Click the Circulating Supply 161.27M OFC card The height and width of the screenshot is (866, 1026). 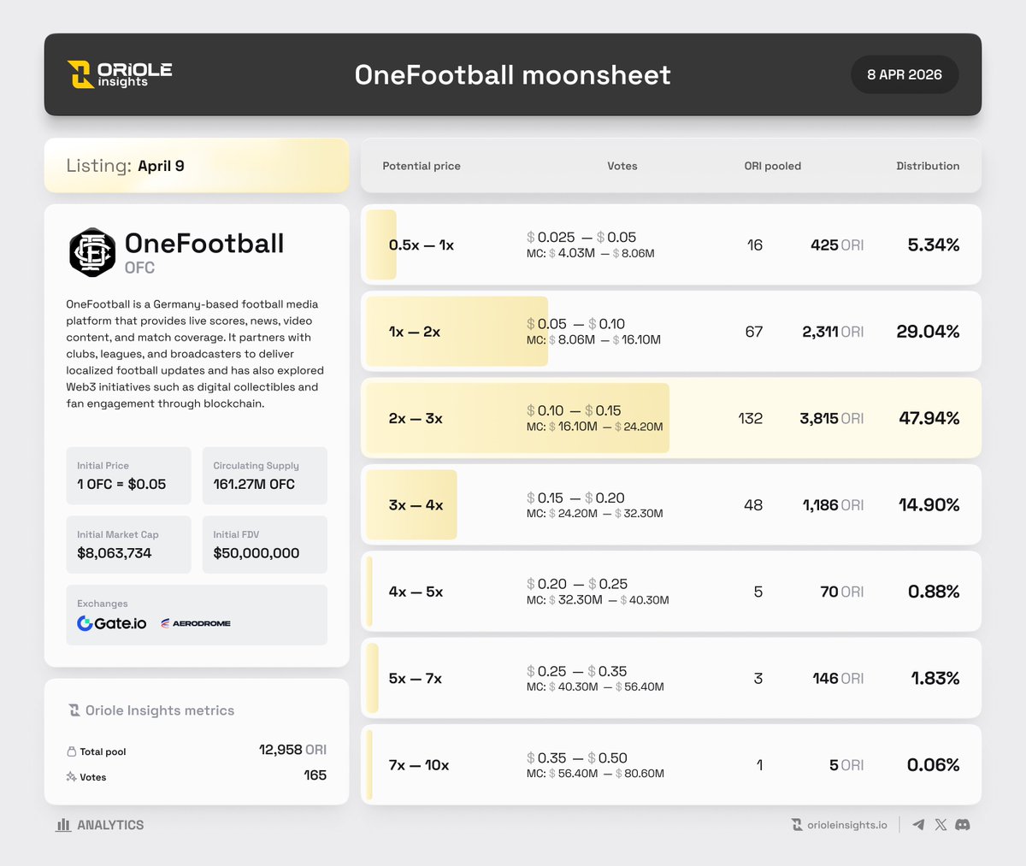point(265,475)
